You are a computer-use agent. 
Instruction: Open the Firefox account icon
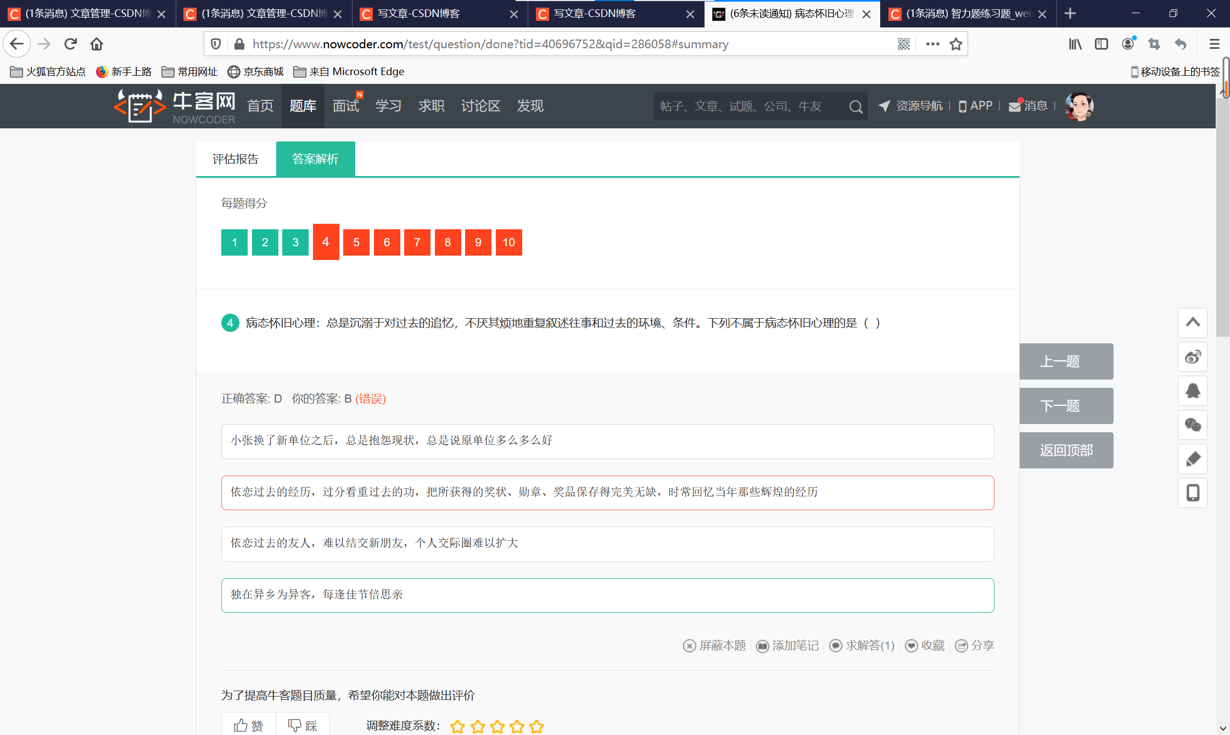(1128, 44)
